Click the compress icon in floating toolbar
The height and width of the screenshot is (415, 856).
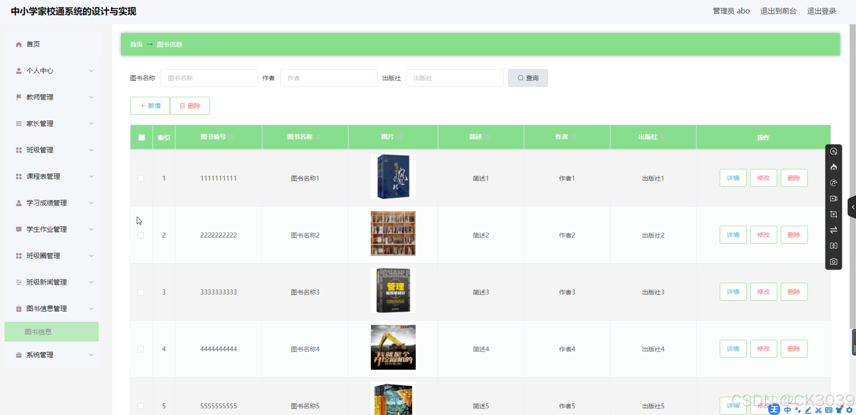coord(834,246)
